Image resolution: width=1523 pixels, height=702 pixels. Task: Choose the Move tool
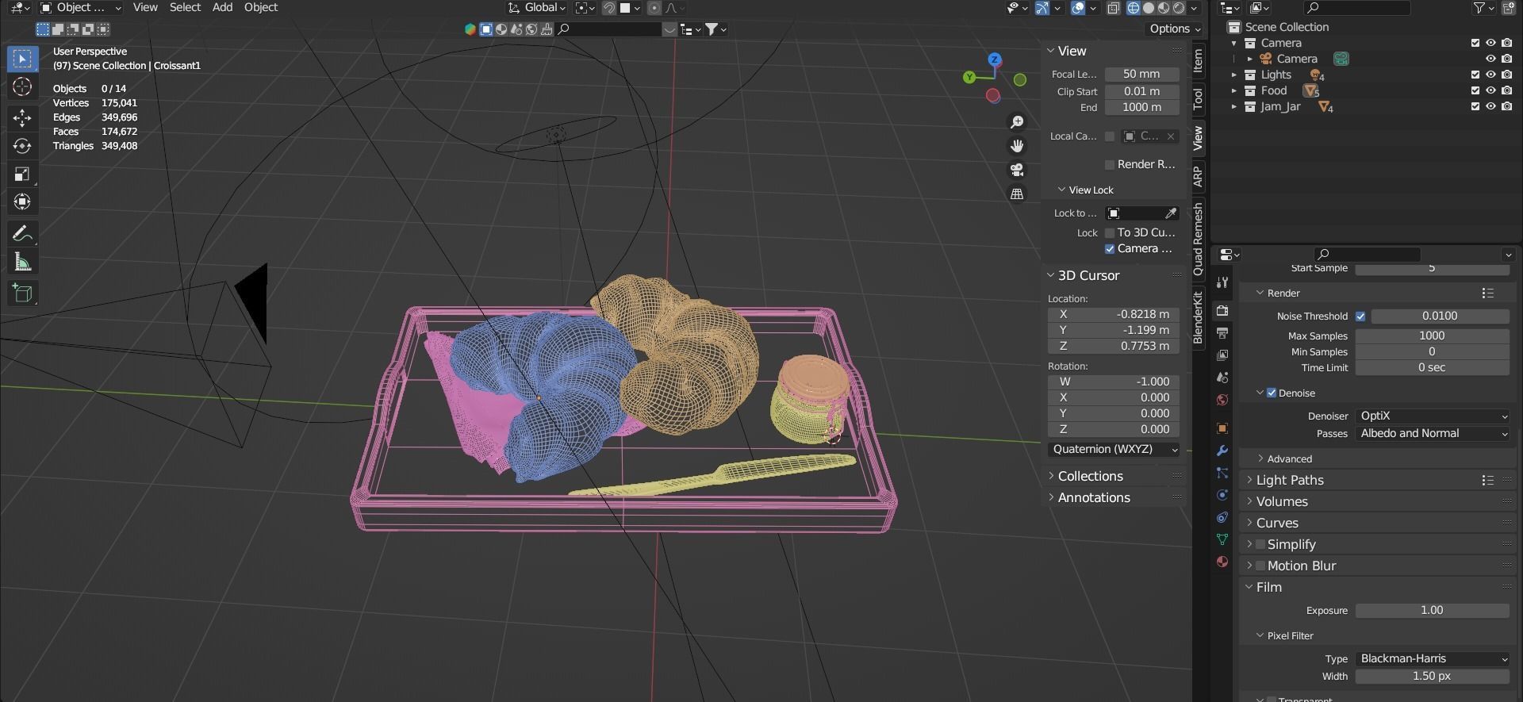22,118
